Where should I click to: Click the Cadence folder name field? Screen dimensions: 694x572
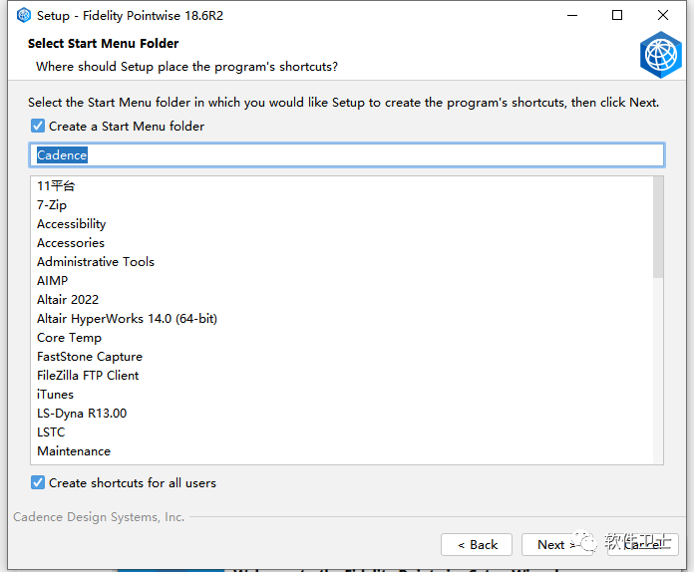347,154
